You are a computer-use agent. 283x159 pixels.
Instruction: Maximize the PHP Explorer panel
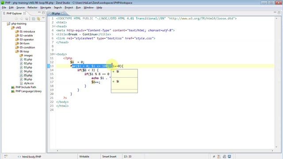point(43,13)
